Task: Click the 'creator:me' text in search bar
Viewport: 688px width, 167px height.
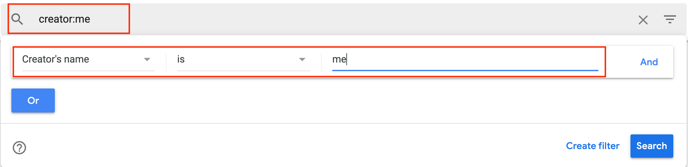Action: coord(64,19)
